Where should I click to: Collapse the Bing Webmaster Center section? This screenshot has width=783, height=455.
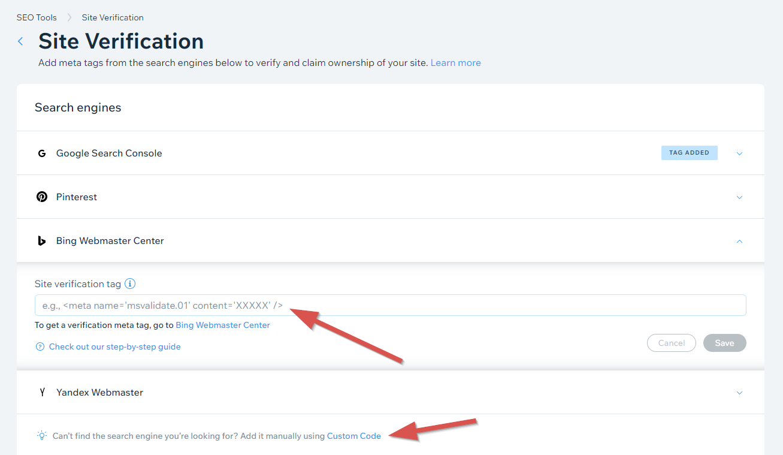click(x=739, y=240)
